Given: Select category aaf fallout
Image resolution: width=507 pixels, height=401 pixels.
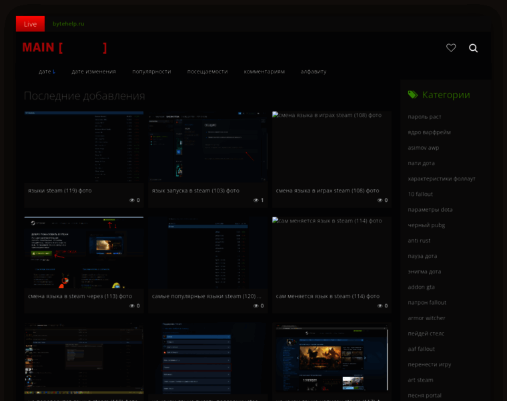Looking at the screenshot, I should [x=421, y=349].
